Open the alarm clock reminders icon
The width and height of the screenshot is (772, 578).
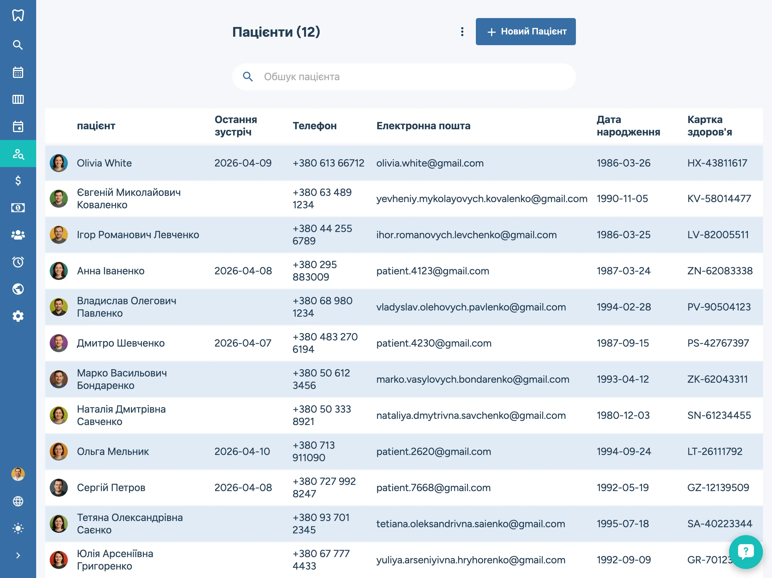coord(18,262)
